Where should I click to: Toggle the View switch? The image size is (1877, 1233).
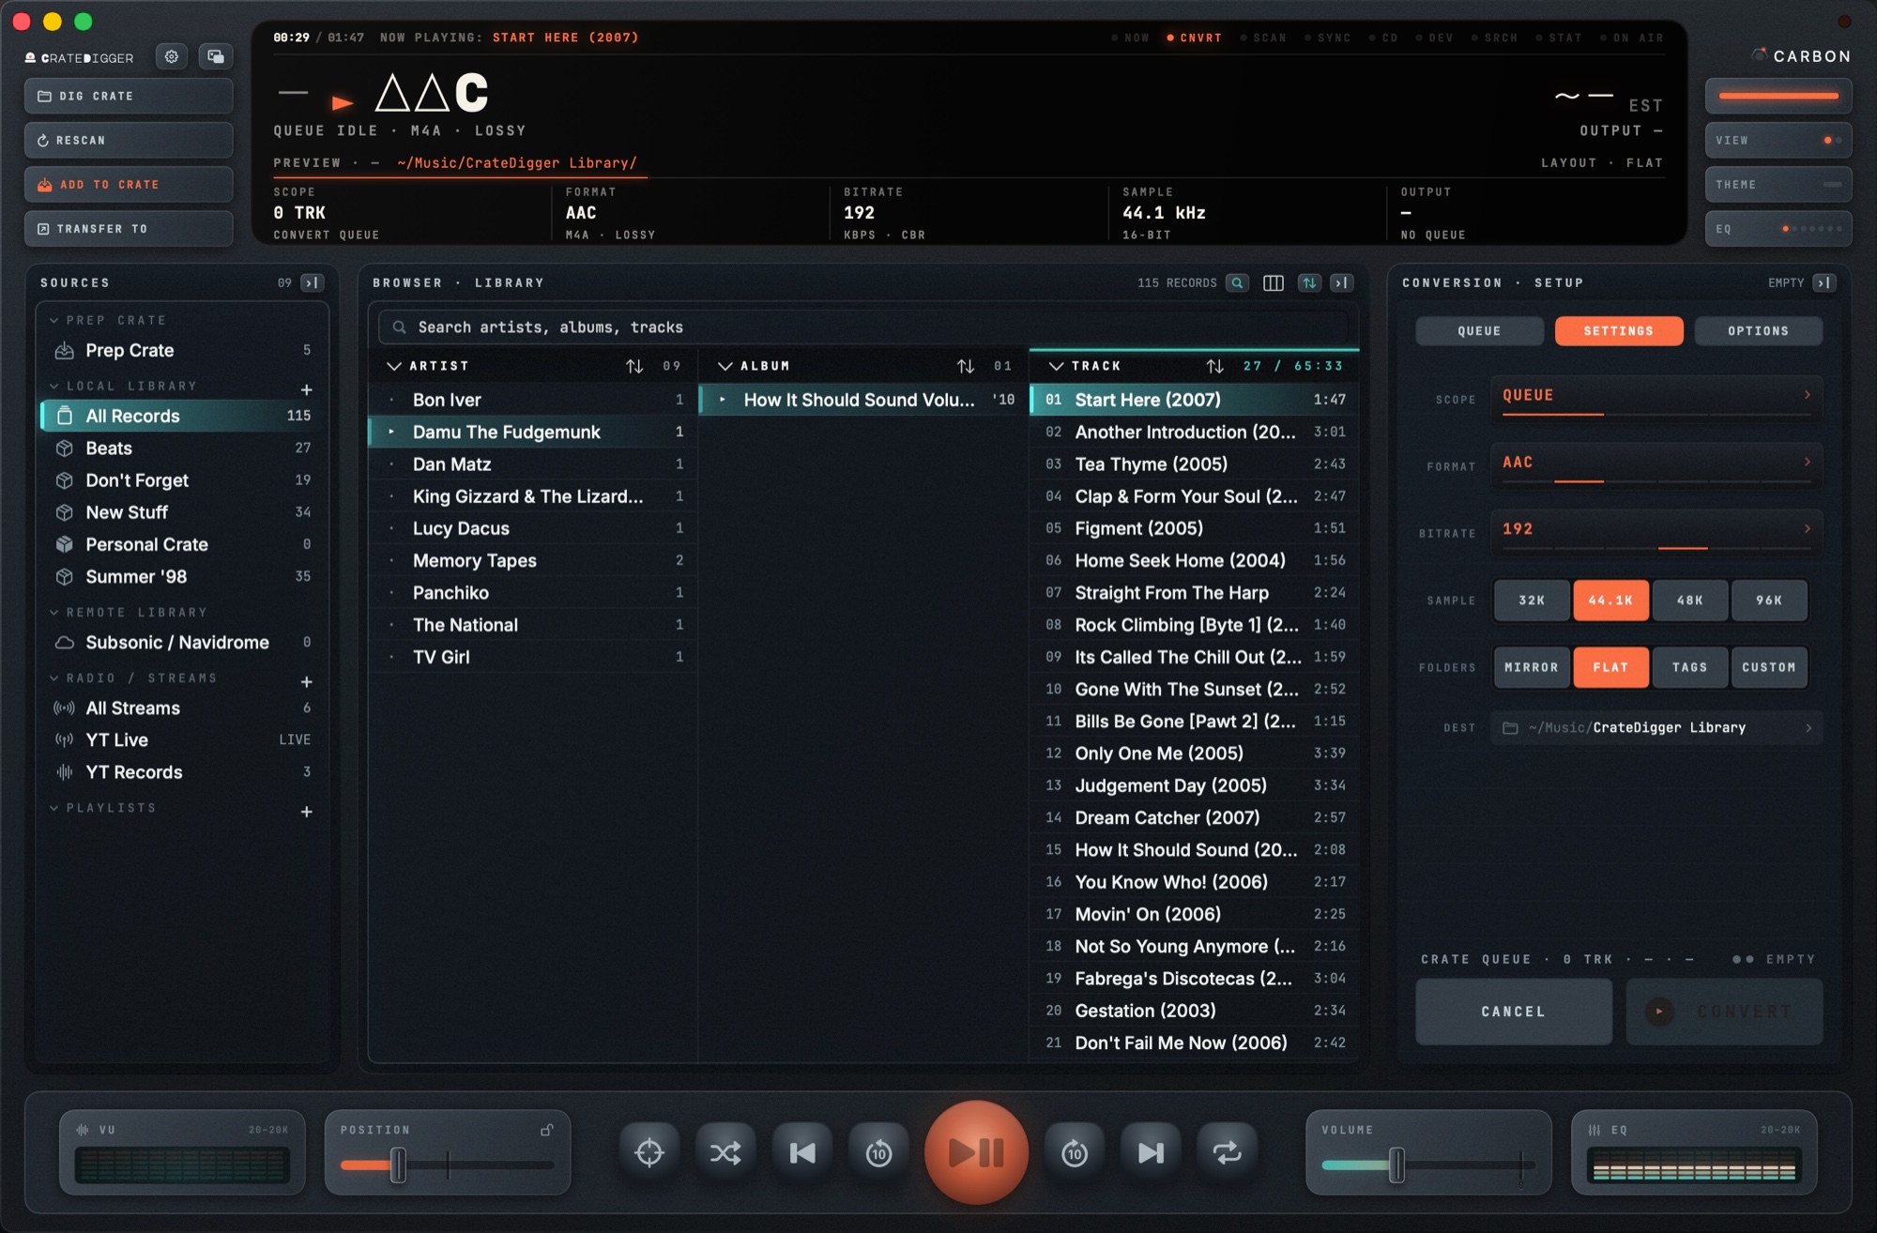click(1778, 140)
